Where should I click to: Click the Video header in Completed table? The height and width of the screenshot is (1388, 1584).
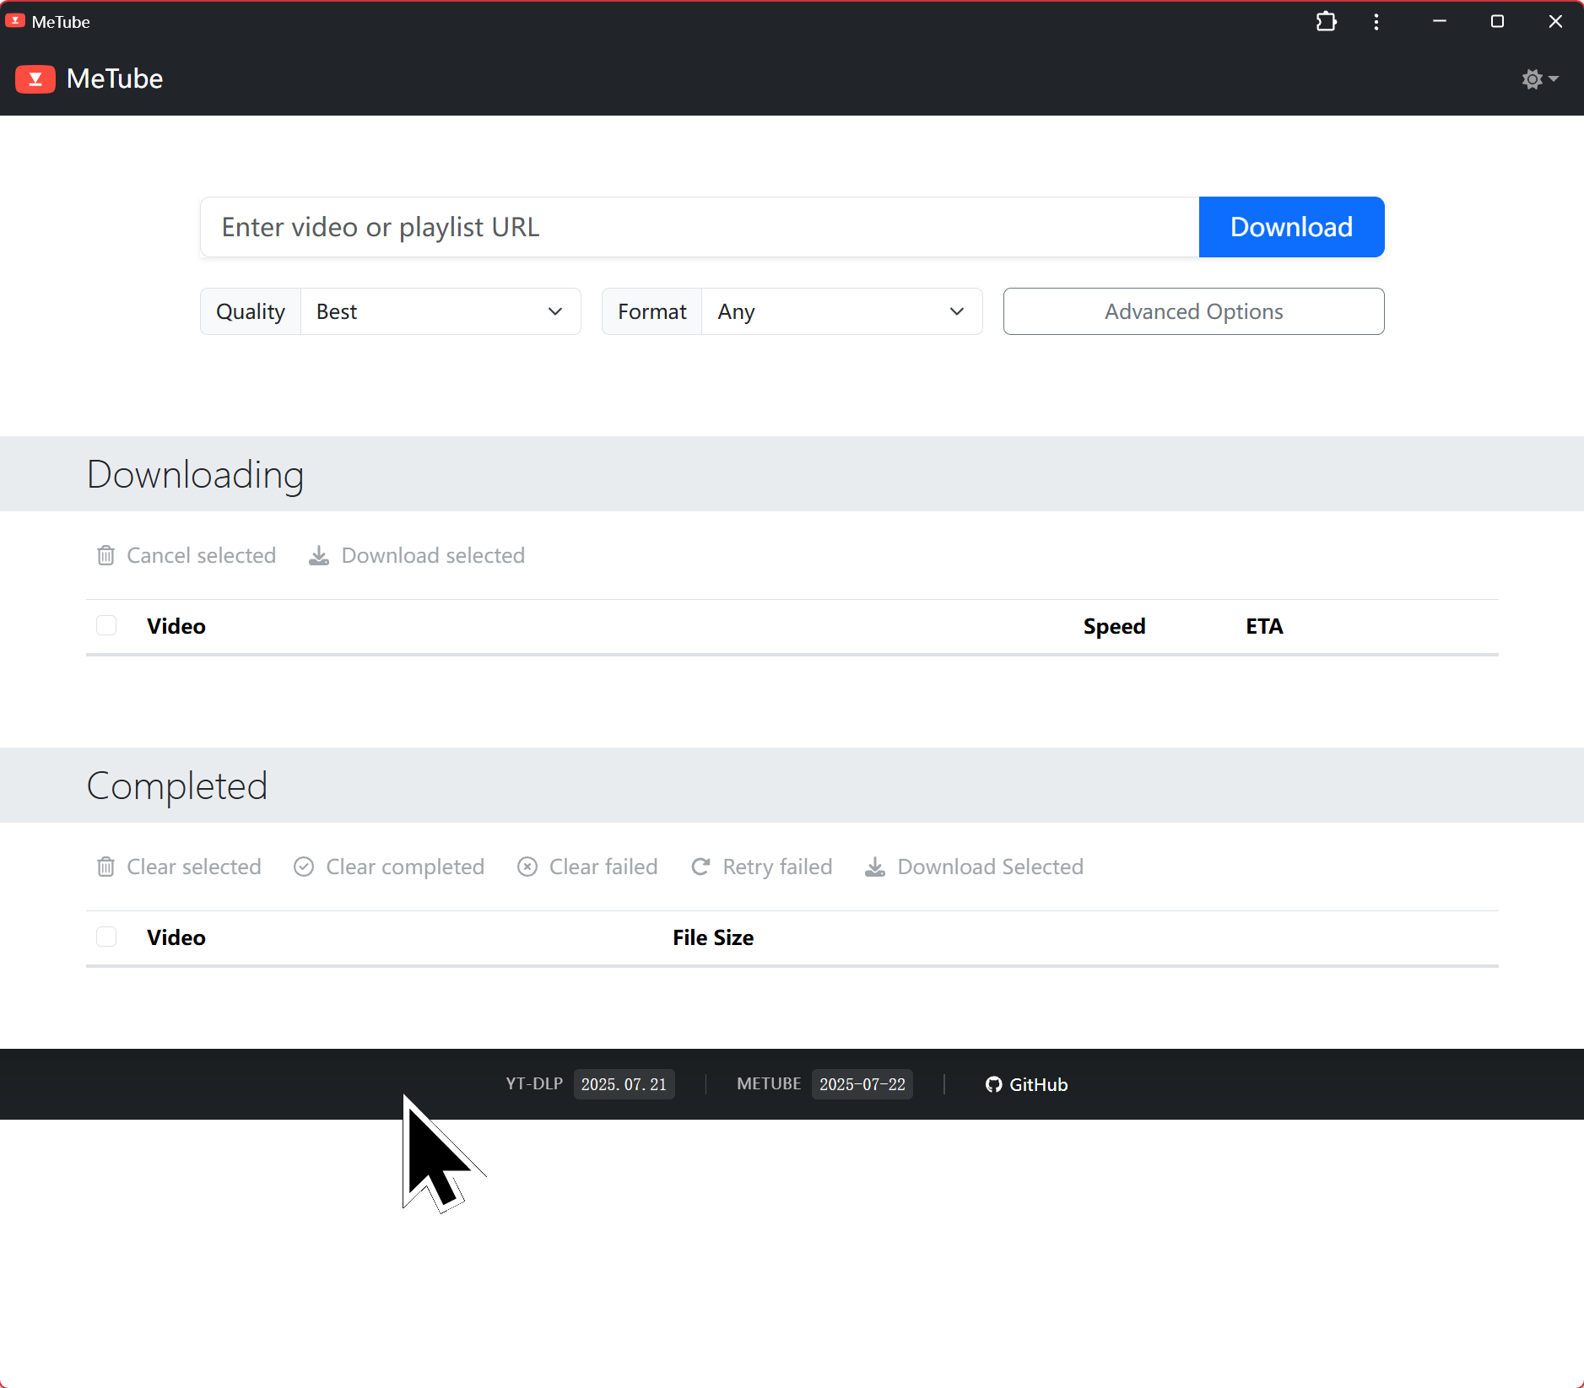[x=176, y=937]
